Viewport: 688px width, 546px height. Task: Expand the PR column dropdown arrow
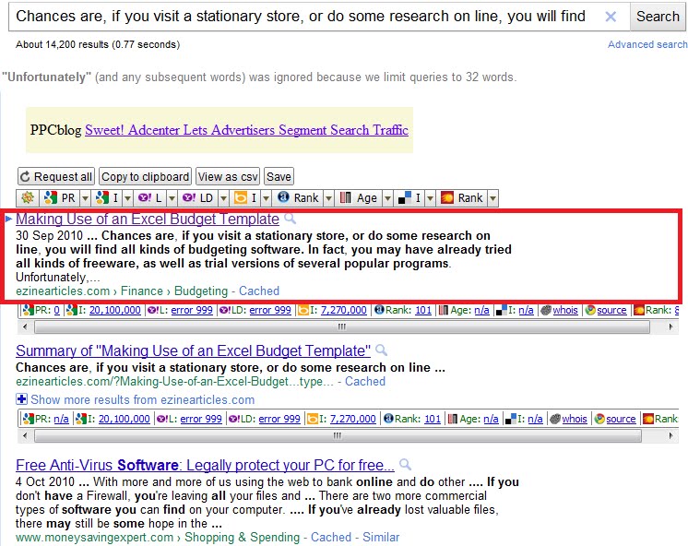tap(85, 198)
